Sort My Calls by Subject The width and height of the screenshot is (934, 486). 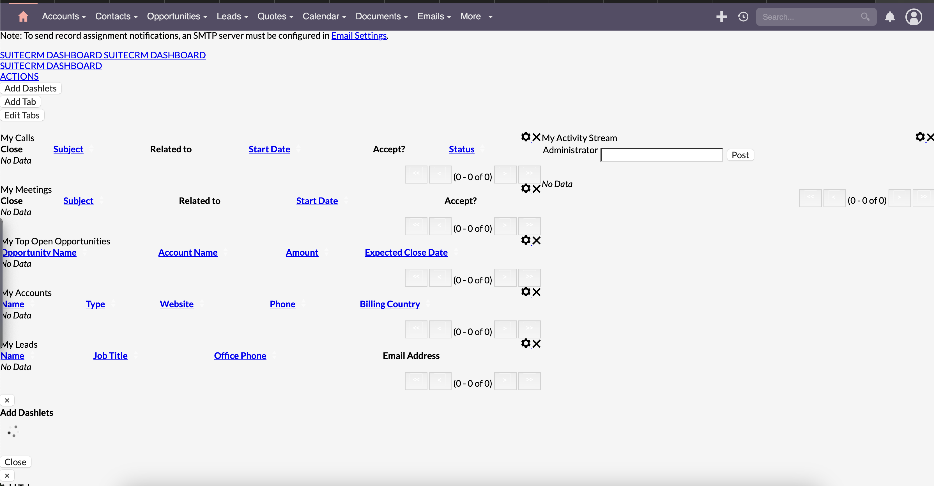tap(68, 149)
